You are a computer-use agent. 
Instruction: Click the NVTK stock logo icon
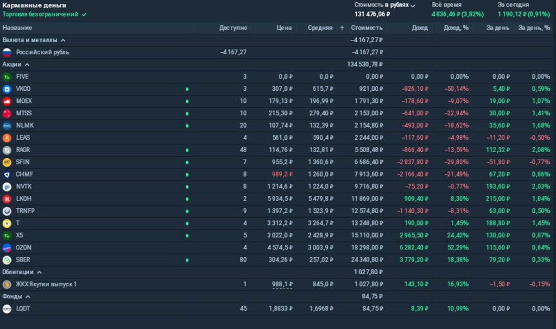click(7, 186)
